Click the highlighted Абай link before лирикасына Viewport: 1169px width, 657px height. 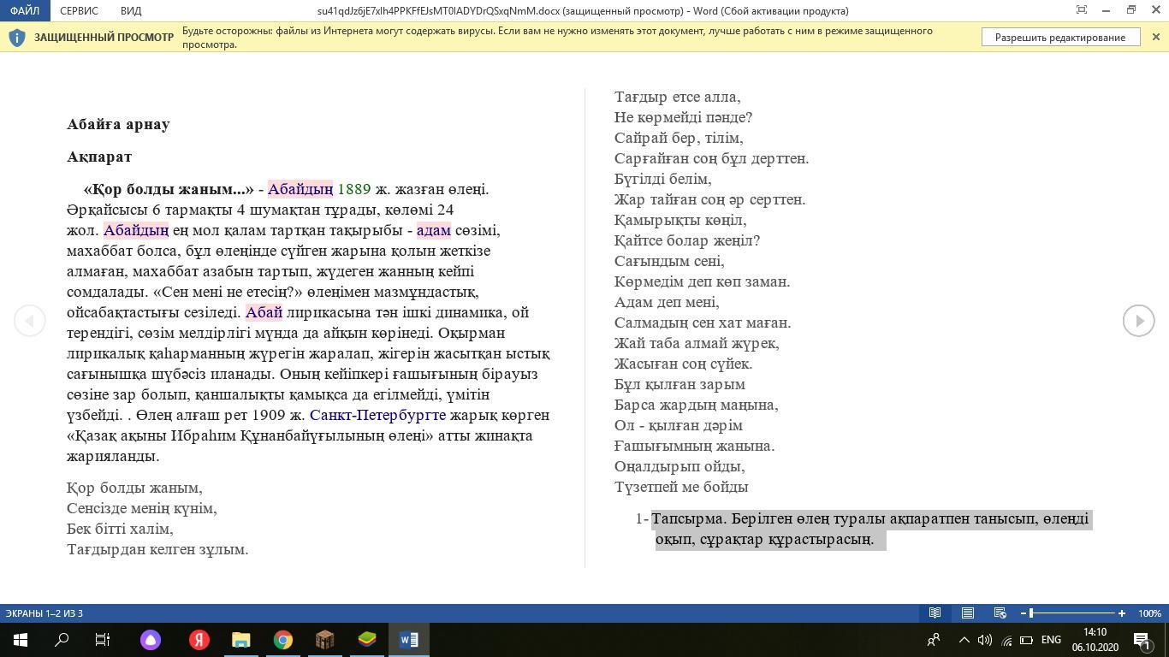264,312
